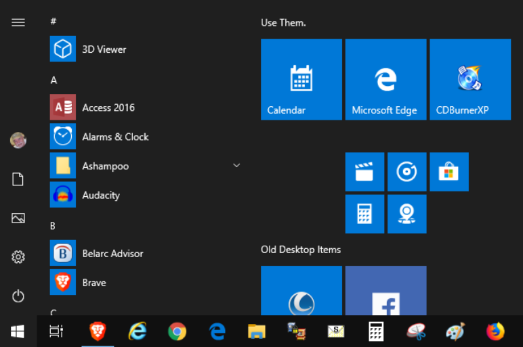This screenshot has width=523, height=347.
Task: Open Pictures from the Start sidebar
Action: tap(18, 218)
